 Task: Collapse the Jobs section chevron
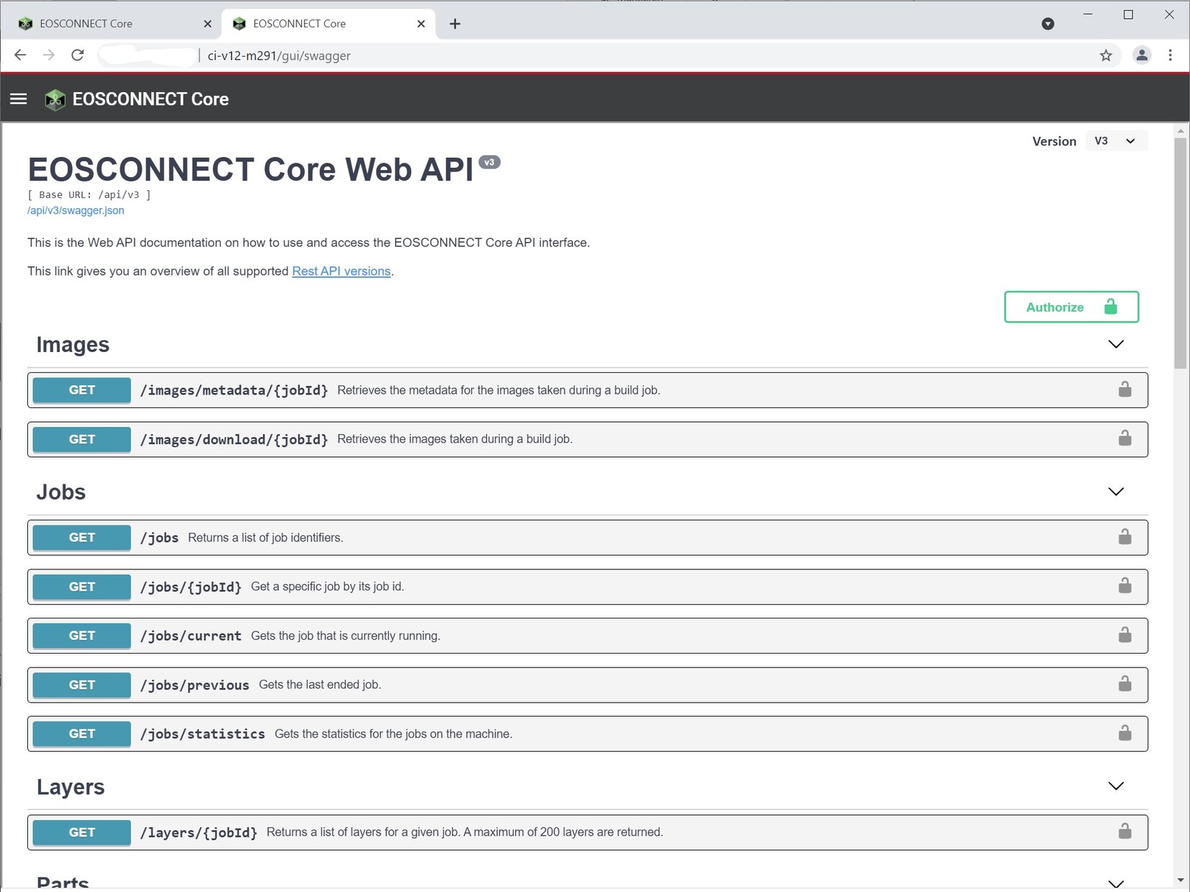[1116, 492]
